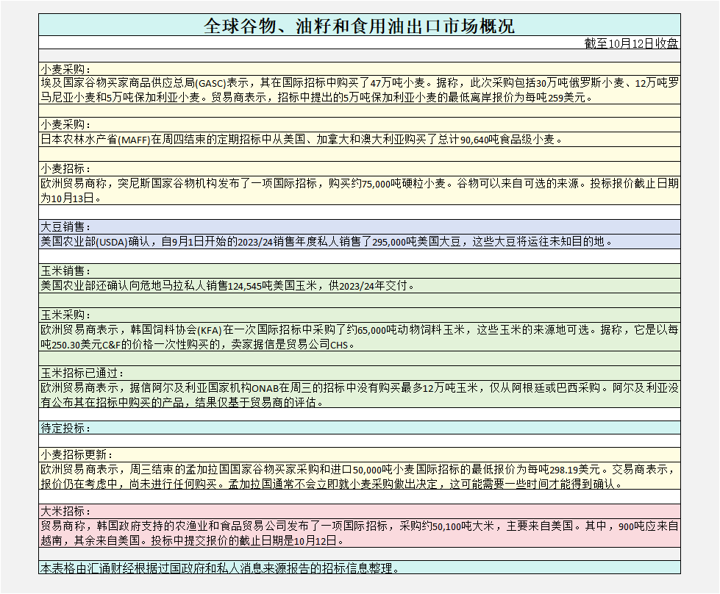
Task: Click the title 全球谷物、油籽和食用油出口市场概况
Action: click(x=360, y=26)
